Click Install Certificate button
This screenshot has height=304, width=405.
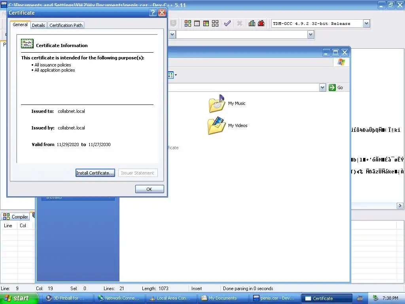pyautogui.click(x=95, y=173)
